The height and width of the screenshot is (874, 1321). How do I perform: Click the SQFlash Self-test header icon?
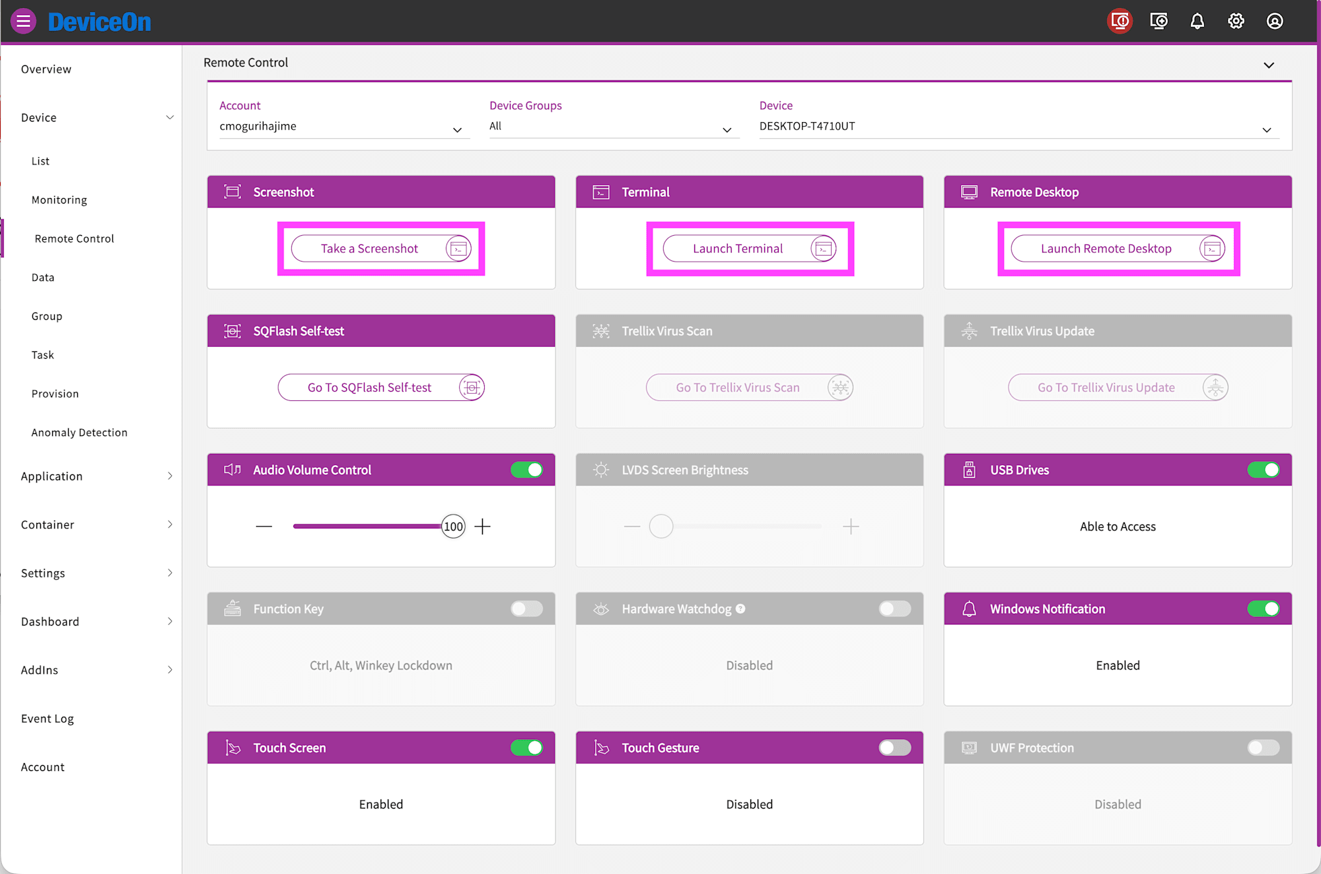point(232,331)
